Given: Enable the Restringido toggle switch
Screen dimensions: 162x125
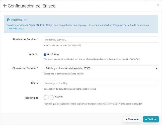Looking at the screenshot, I should [x=49, y=97].
